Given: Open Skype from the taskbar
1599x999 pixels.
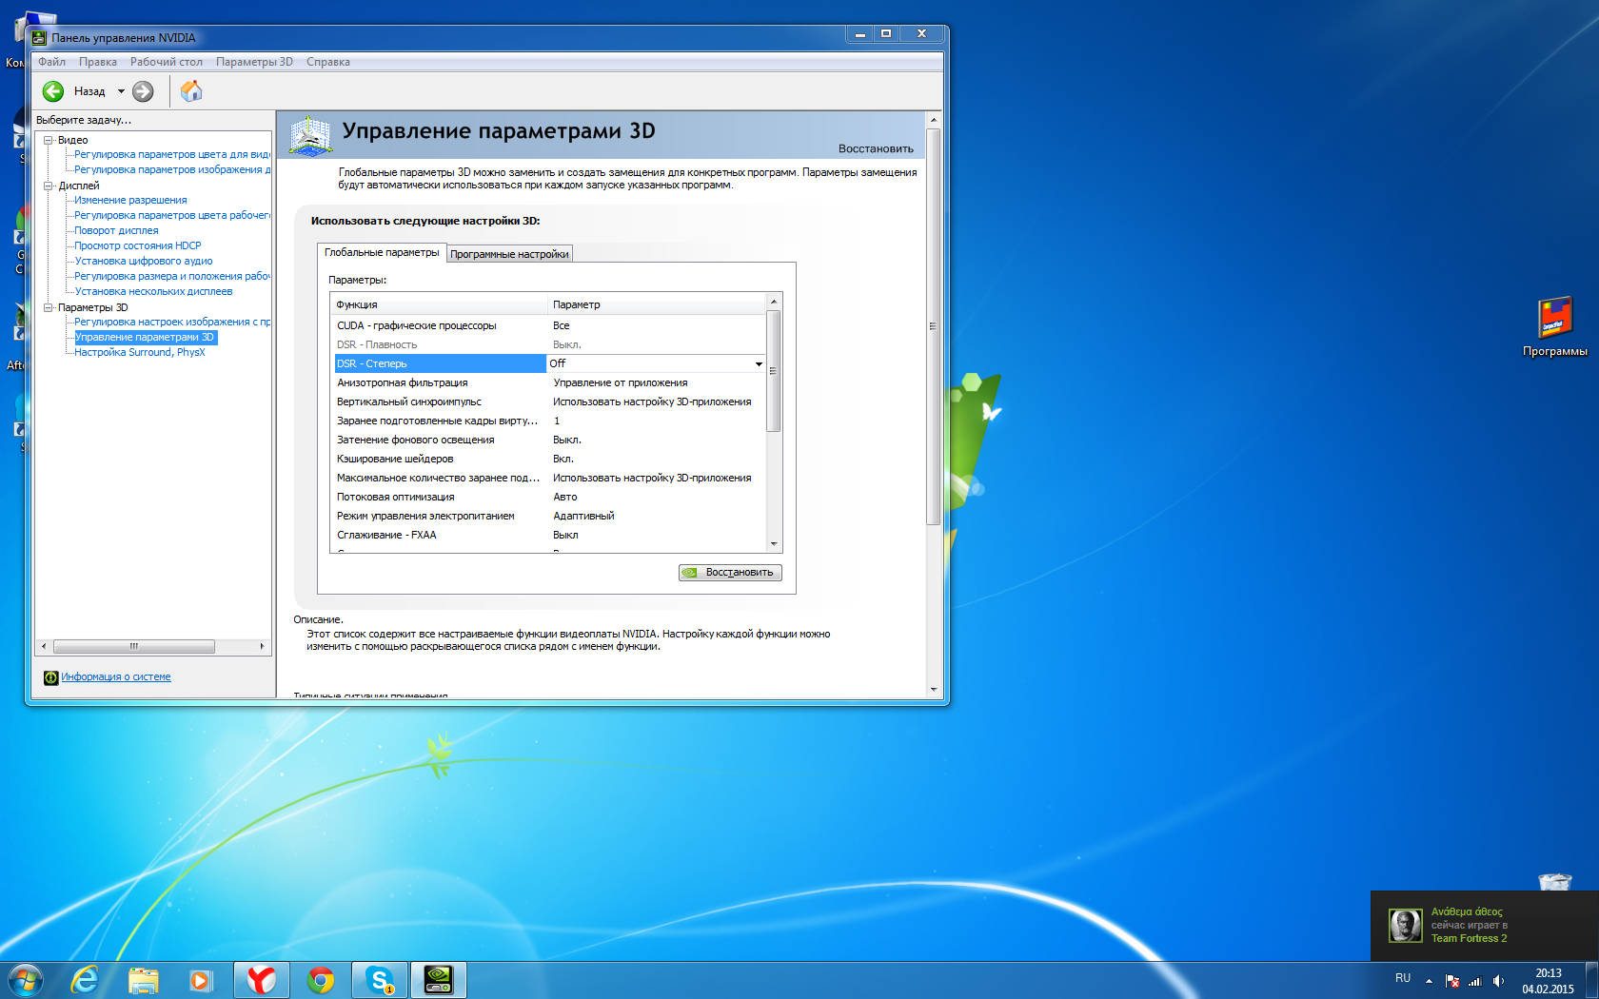Looking at the screenshot, I should [x=380, y=980].
